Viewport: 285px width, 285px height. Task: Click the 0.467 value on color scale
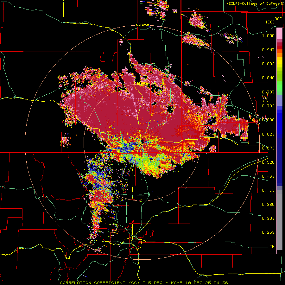[268, 176]
